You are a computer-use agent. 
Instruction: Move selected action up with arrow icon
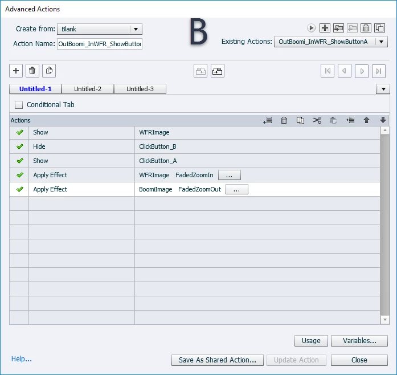coord(366,120)
